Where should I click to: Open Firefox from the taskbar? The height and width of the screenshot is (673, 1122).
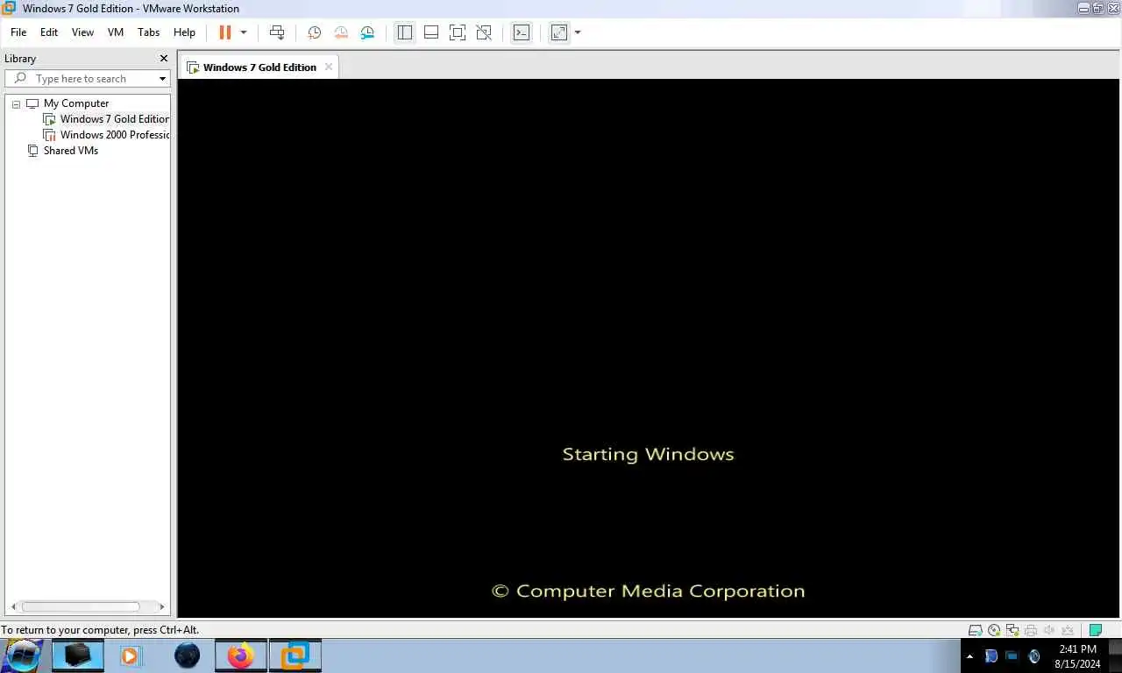(x=240, y=655)
